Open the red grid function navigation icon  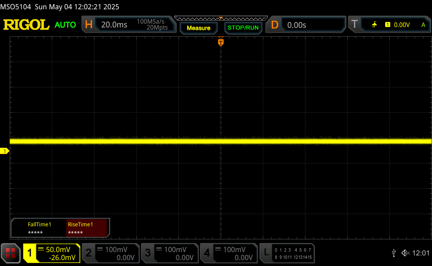pos(11,253)
